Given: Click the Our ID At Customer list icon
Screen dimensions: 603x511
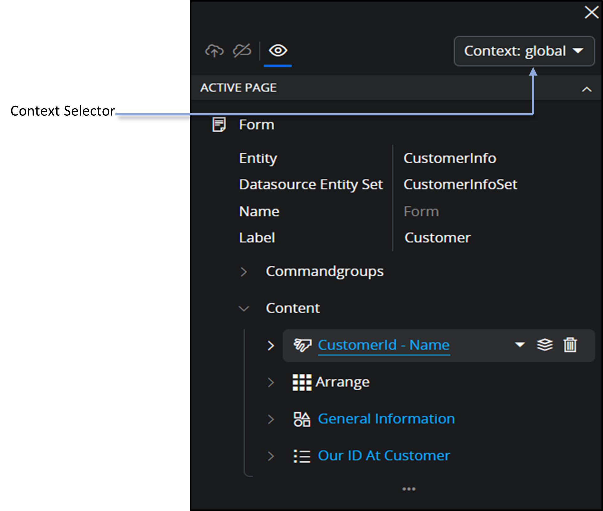Looking at the screenshot, I should [301, 456].
